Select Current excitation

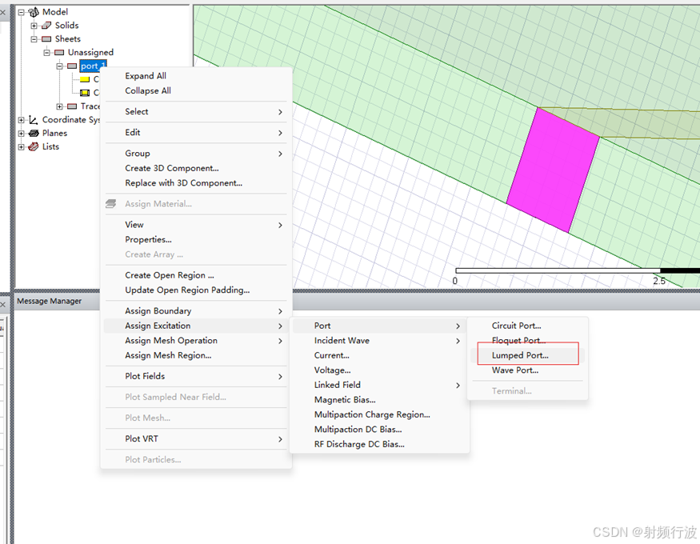(379, 355)
